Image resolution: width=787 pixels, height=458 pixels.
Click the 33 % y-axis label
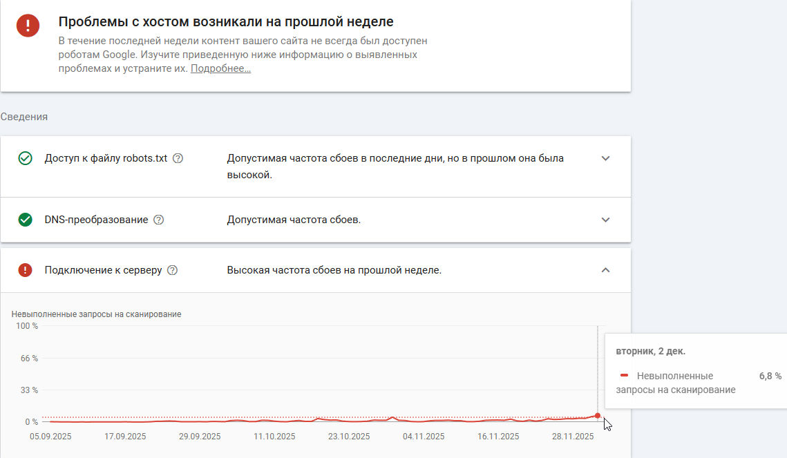tap(29, 390)
